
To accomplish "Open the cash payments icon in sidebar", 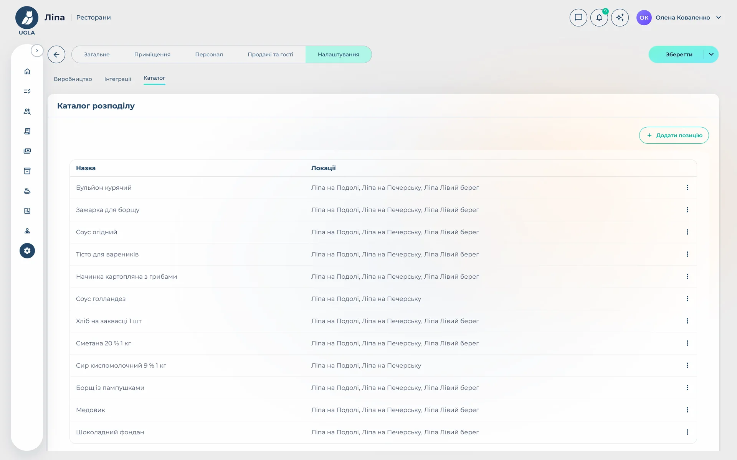I will 27,151.
